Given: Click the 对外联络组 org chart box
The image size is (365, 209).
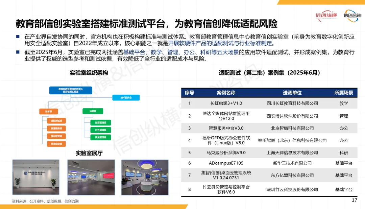Looking at the screenshot, I should pyautogui.click(x=101, y=130).
